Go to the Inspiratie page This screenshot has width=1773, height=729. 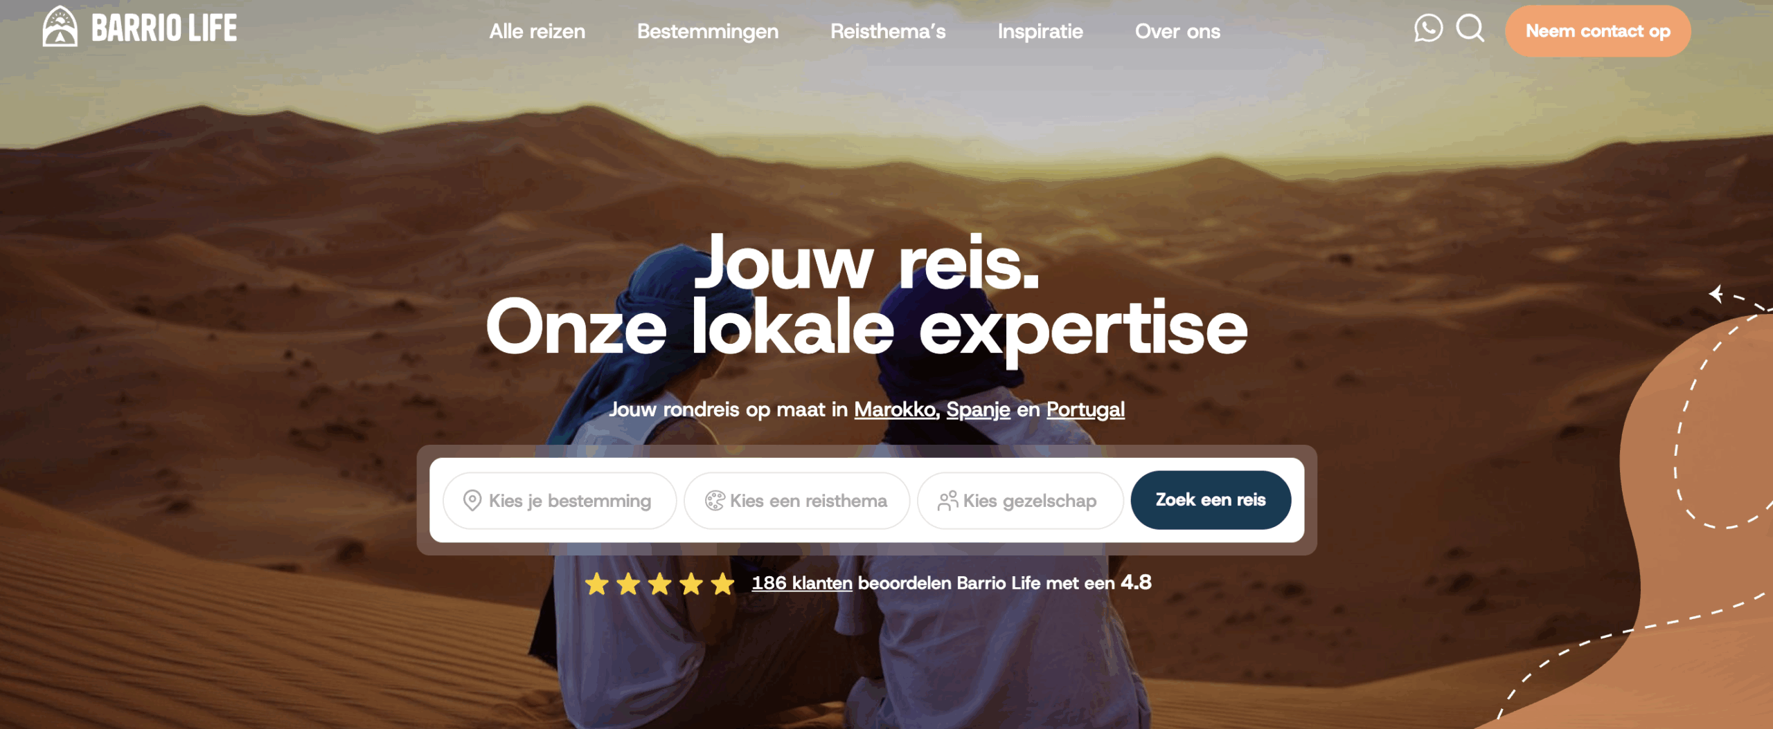[x=1040, y=32]
